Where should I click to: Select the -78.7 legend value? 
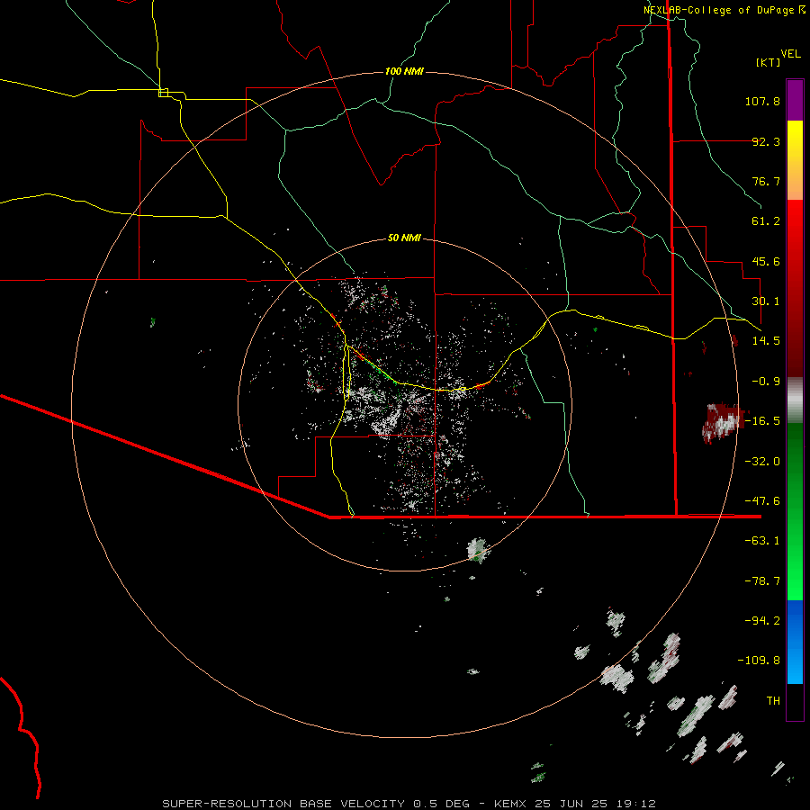pos(762,581)
